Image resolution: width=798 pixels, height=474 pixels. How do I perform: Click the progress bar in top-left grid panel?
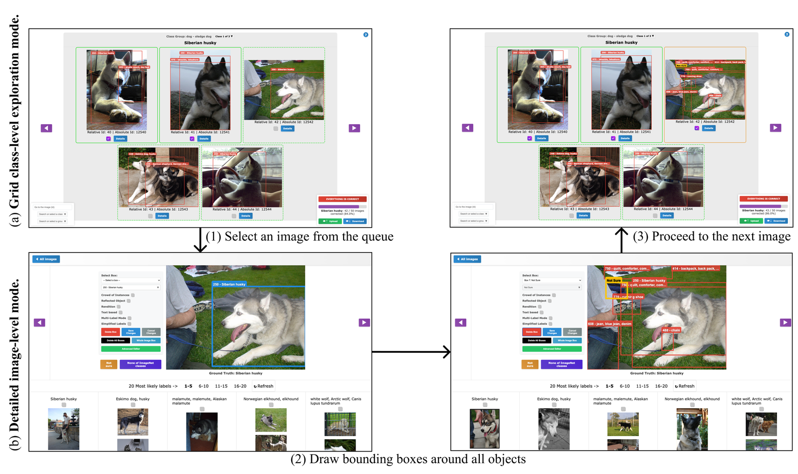[343, 206]
